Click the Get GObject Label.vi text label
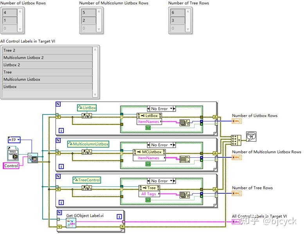 coord(85,216)
